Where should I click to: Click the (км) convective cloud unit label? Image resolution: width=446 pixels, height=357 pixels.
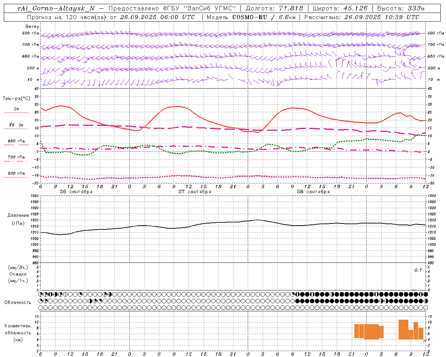18,340
